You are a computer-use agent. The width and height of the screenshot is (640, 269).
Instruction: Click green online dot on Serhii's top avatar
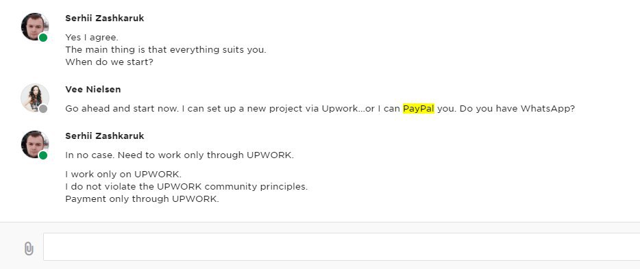tap(43, 38)
